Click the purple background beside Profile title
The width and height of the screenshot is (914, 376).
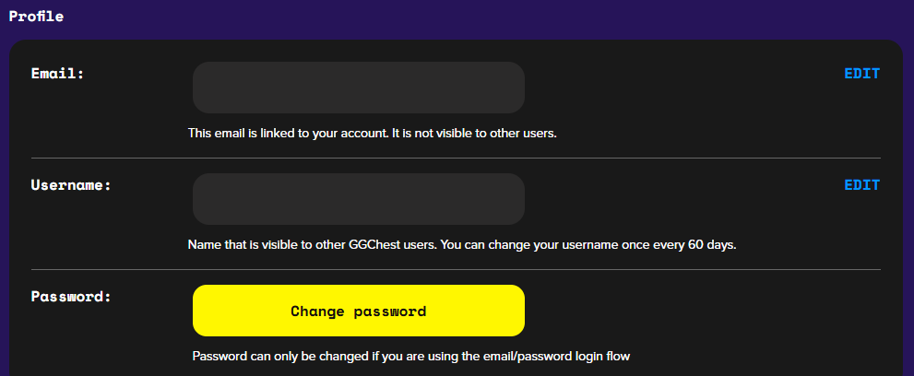pyautogui.click(x=461, y=16)
